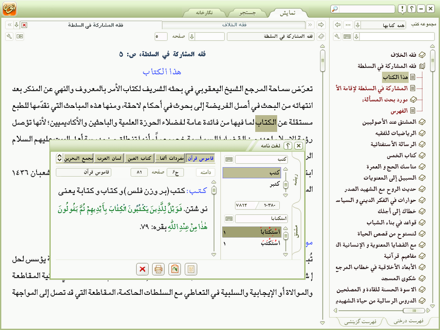This screenshot has height=330, width=440.
Task: Open help in the لغت نامه dialog title bar
Action: (288, 146)
